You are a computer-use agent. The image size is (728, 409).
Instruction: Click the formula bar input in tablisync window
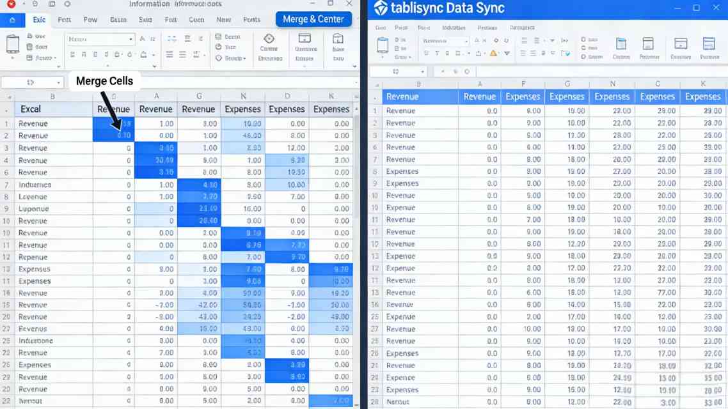point(601,72)
